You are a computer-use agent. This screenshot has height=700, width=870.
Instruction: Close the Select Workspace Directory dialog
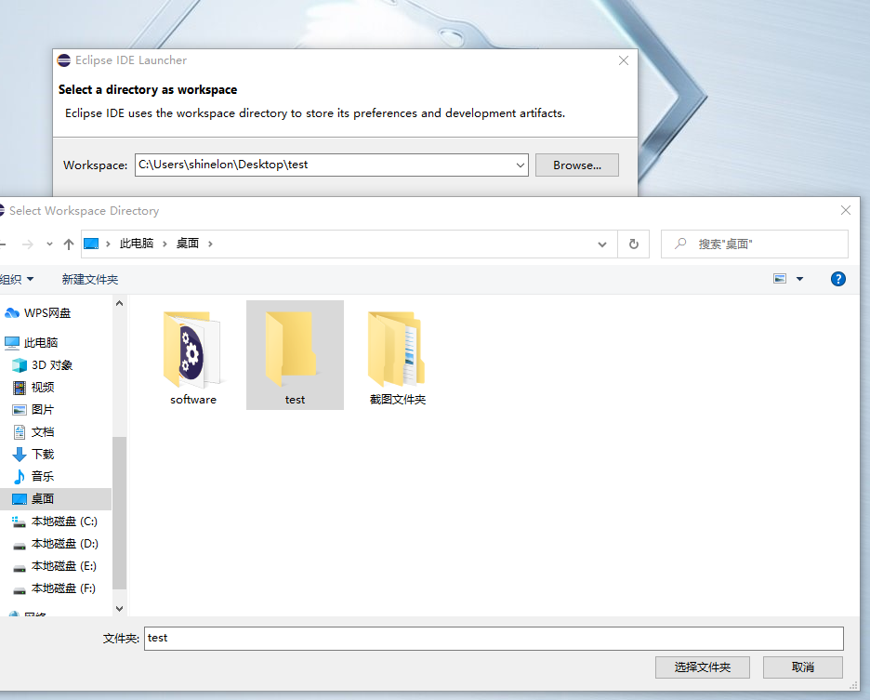846,210
